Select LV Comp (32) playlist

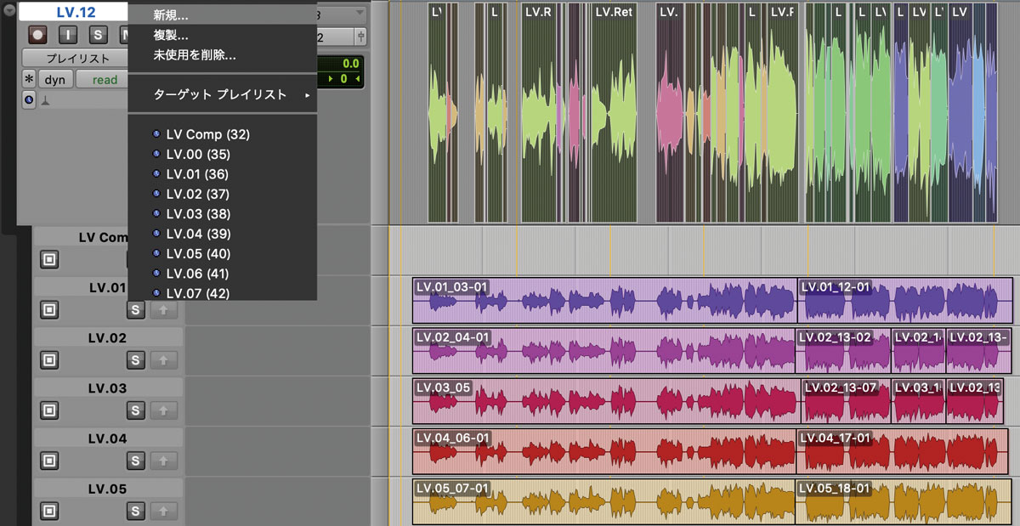tap(222, 134)
